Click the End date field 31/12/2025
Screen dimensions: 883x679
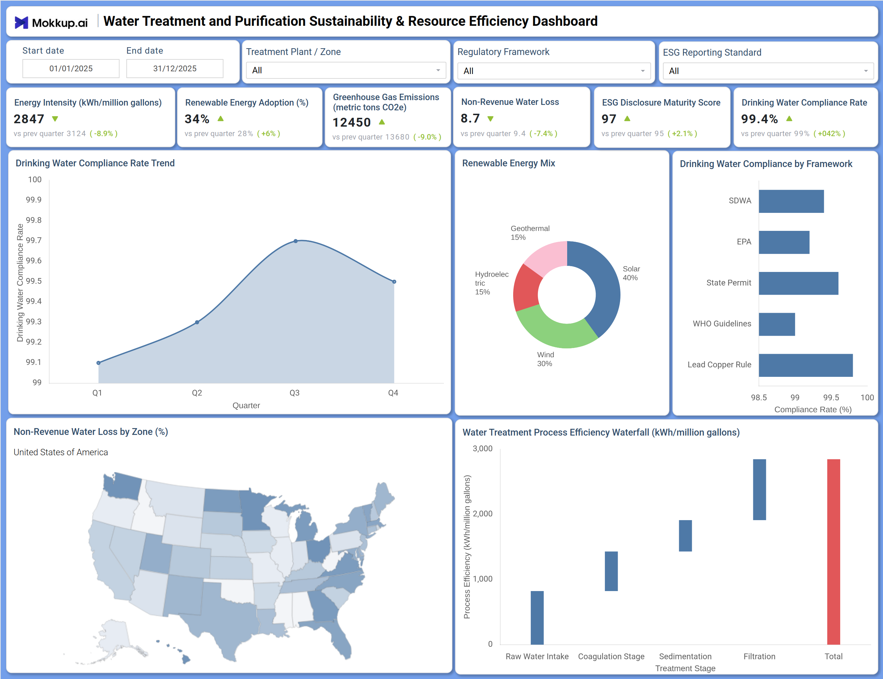[175, 68]
